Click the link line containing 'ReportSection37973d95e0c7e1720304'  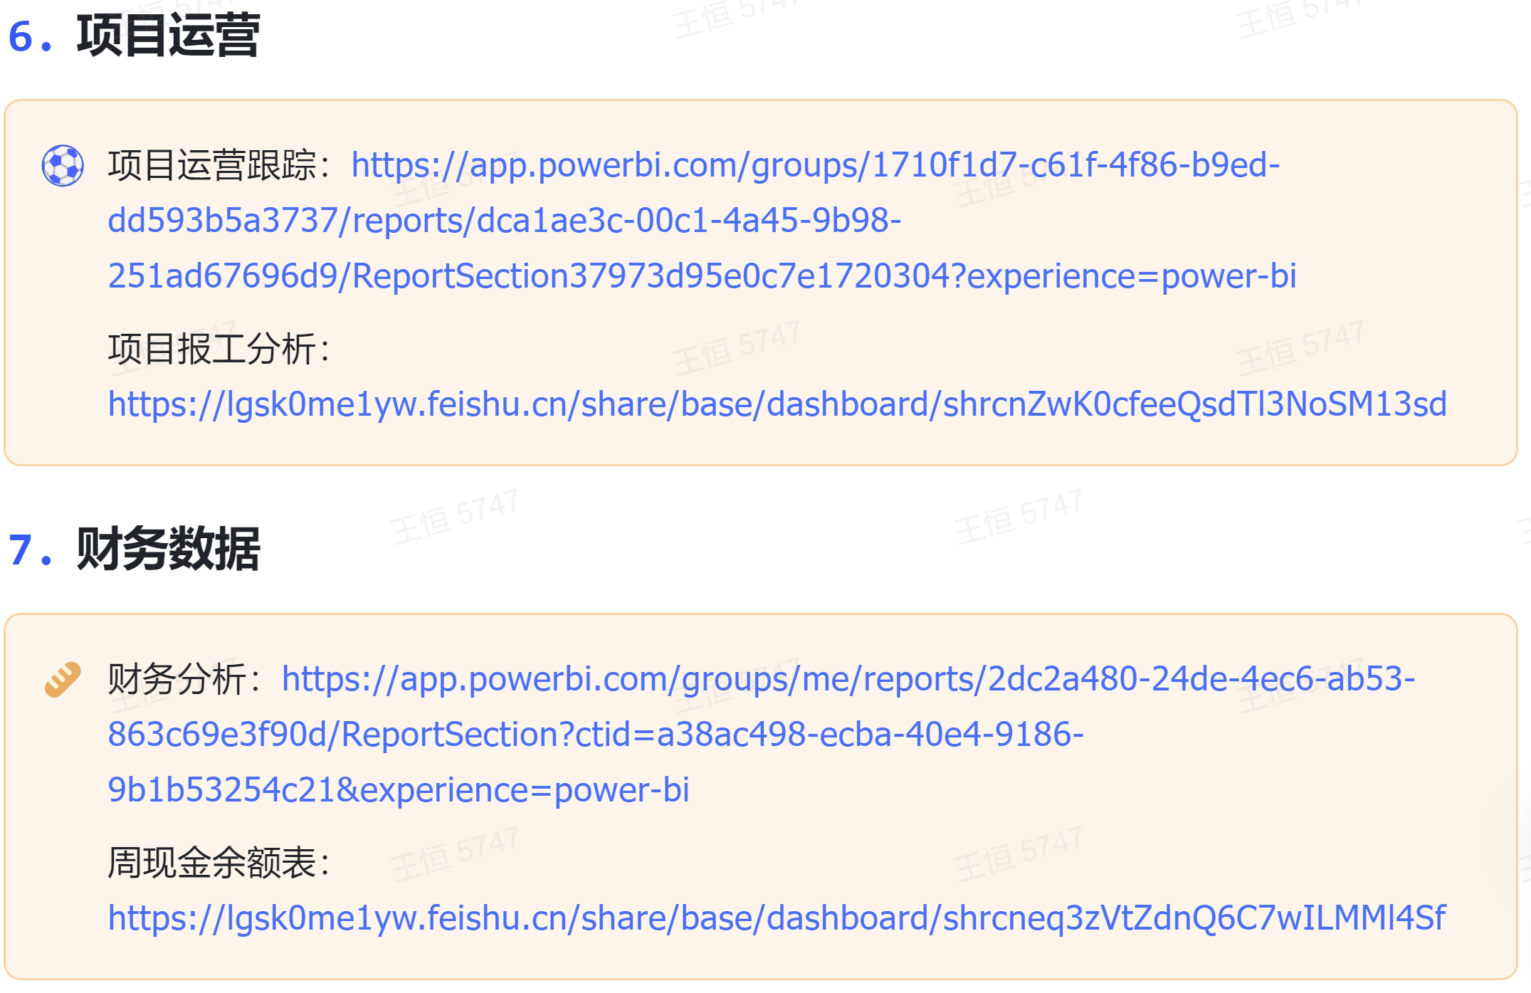[701, 276]
